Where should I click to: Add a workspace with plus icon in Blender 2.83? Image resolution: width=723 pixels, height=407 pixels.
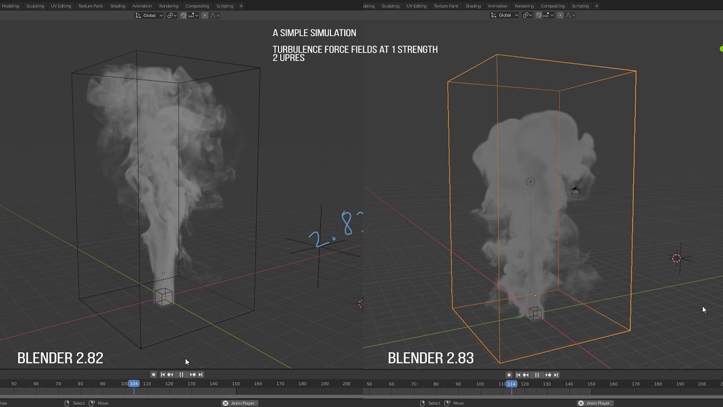[596, 6]
